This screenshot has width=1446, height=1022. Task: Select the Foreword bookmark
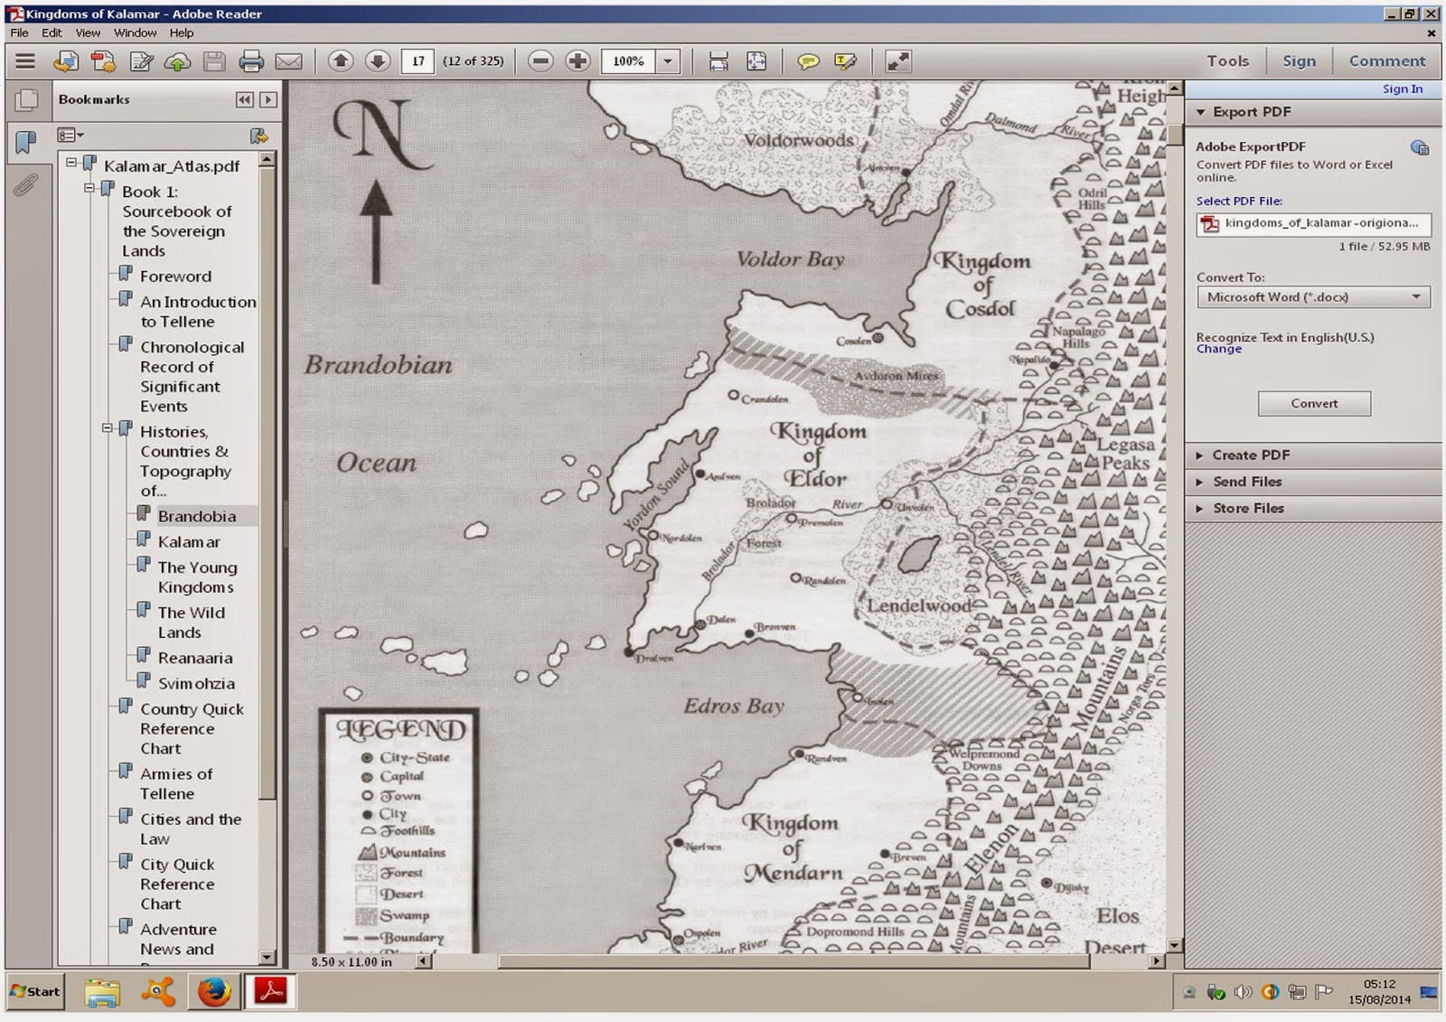(x=175, y=277)
